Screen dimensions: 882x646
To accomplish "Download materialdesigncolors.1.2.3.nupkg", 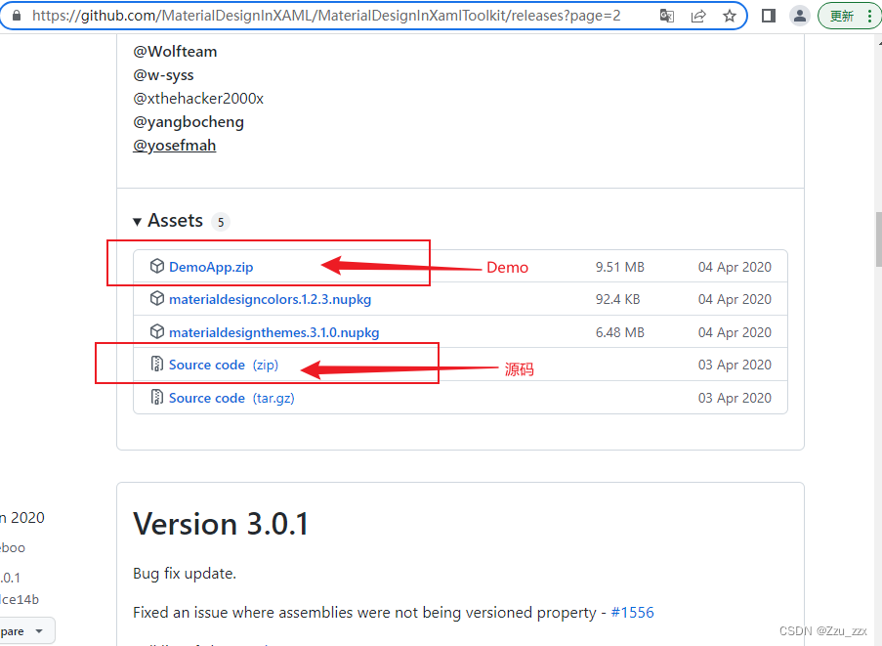I will 270,299.
